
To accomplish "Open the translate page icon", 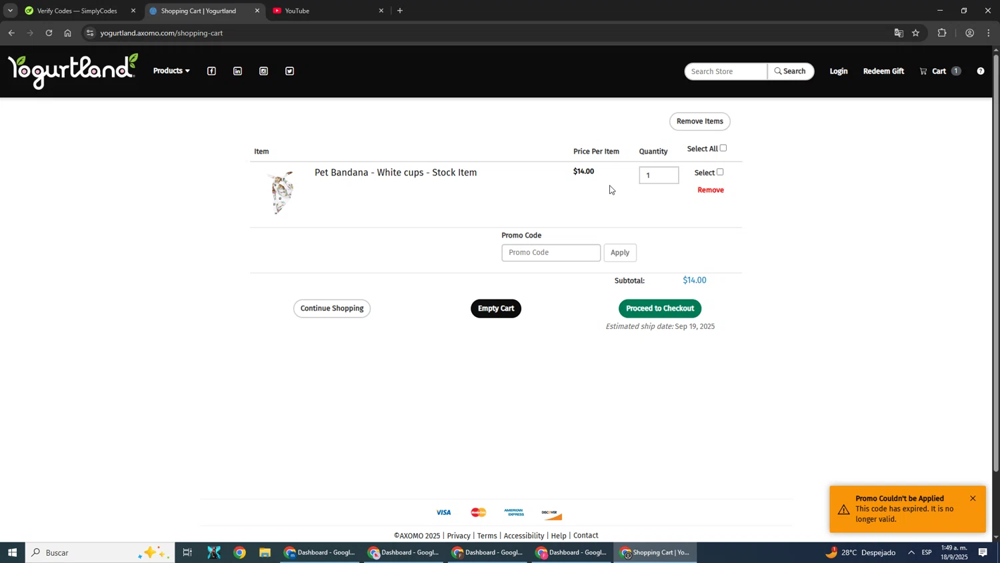I will pos(899,33).
